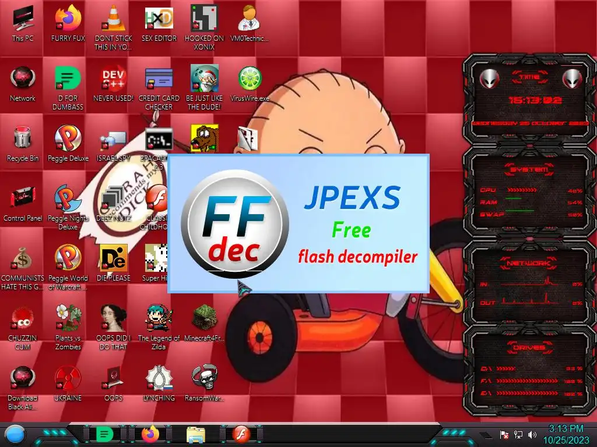Click the E:\ drive row in DRIVES widget
597x447 pixels.
532,393
